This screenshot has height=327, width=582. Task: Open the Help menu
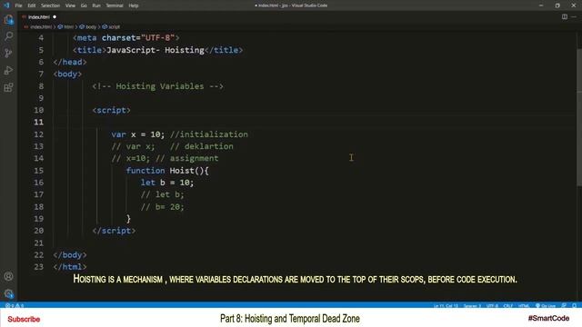coord(134,5)
